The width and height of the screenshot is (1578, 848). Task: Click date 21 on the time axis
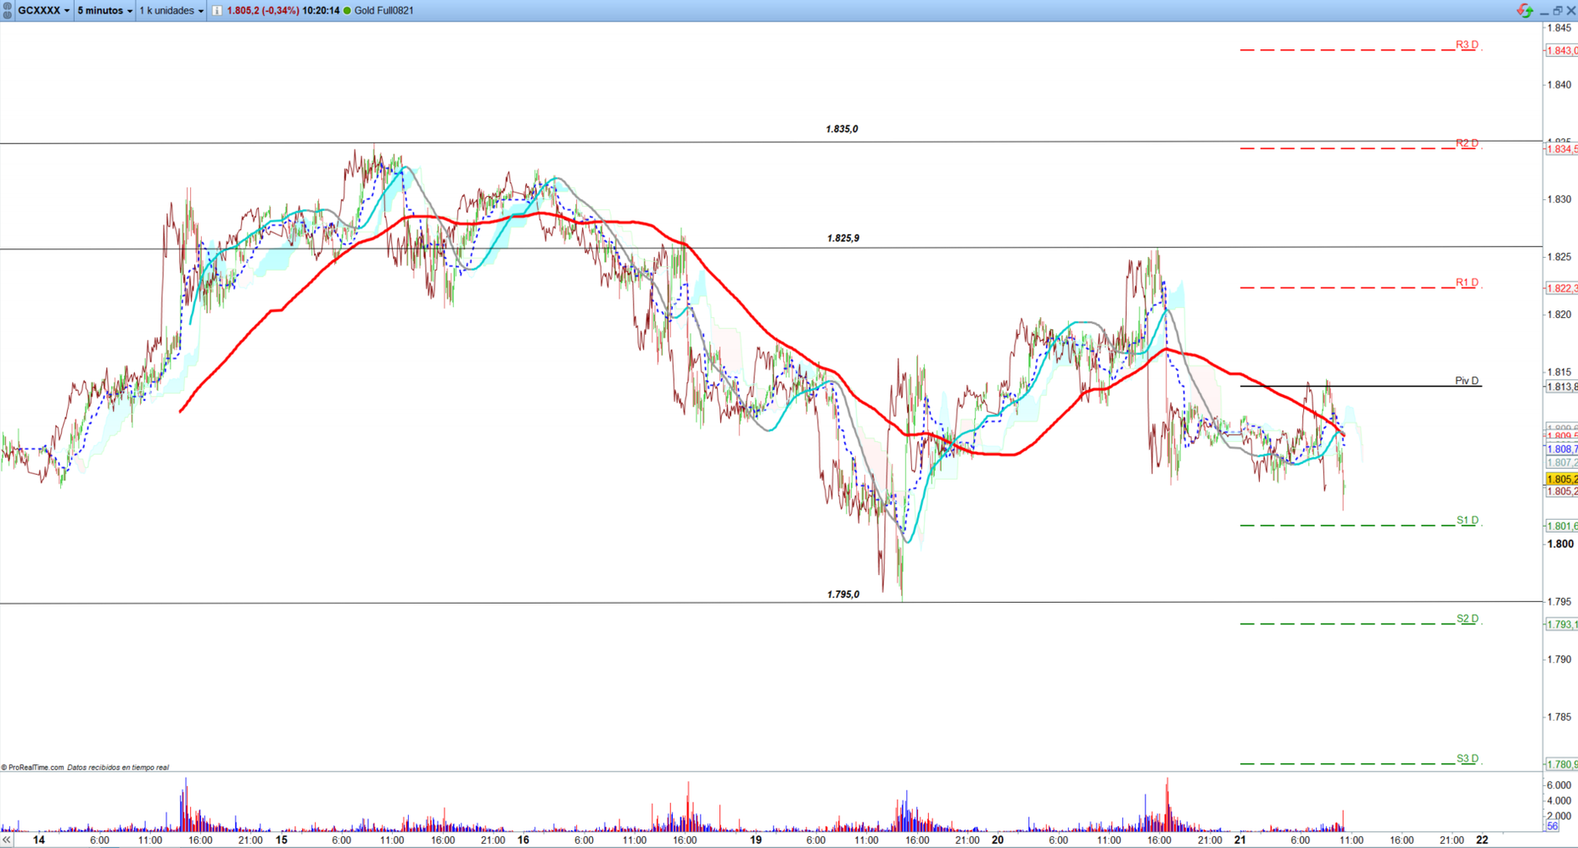1240,840
